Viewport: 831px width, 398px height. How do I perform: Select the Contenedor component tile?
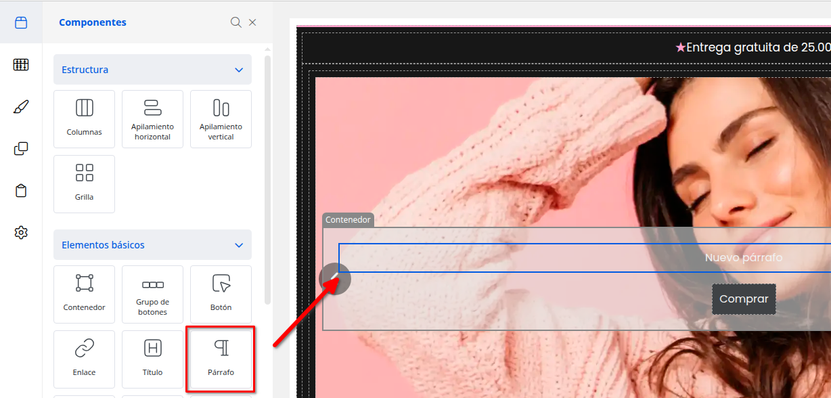[x=85, y=294]
